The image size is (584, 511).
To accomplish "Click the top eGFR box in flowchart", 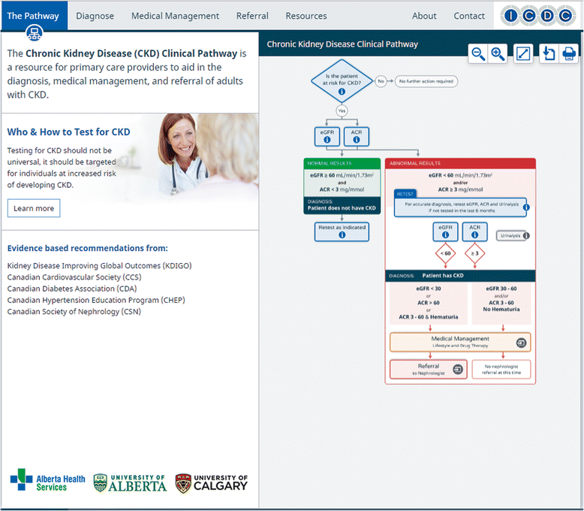I will point(327,135).
